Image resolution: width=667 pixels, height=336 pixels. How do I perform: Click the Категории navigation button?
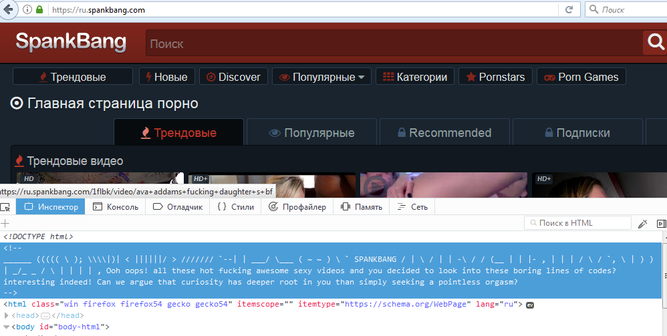[x=415, y=77]
